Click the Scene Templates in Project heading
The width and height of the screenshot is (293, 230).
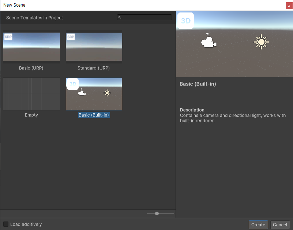point(35,18)
